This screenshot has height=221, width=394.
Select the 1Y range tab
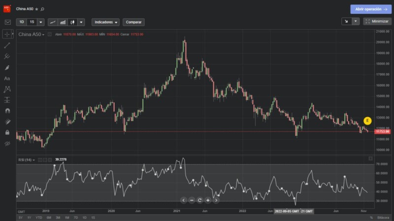(x=29, y=218)
